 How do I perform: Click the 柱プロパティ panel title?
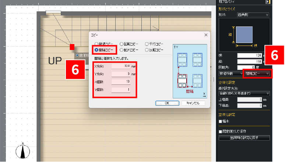(x=227, y=1)
